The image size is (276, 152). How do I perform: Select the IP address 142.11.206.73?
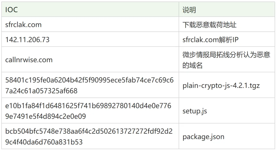[x=27, y=40]
